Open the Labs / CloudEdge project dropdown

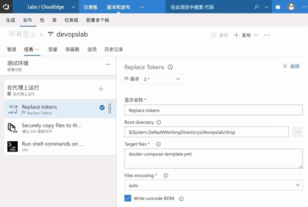tap(51, 7)
